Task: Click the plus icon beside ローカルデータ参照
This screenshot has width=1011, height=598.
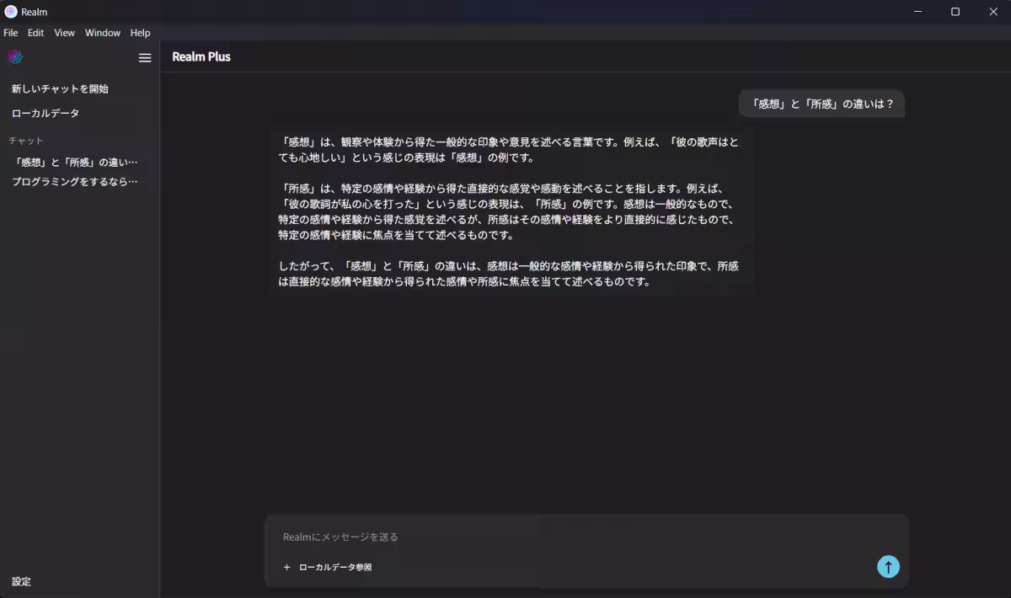Action: [286, 567]
